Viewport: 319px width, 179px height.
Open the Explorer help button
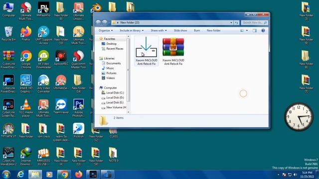pyautogui.click(x=263, y=30)
